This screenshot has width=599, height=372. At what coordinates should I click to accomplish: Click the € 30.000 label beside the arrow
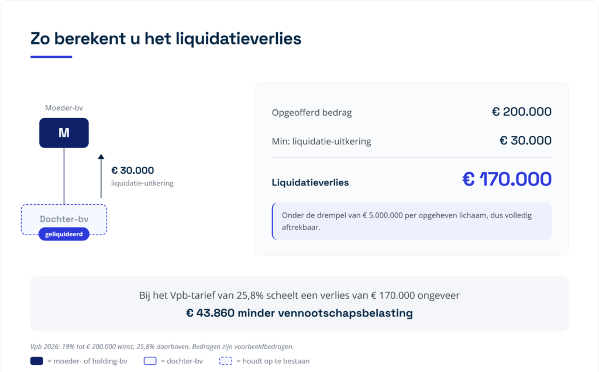(133, 170)
